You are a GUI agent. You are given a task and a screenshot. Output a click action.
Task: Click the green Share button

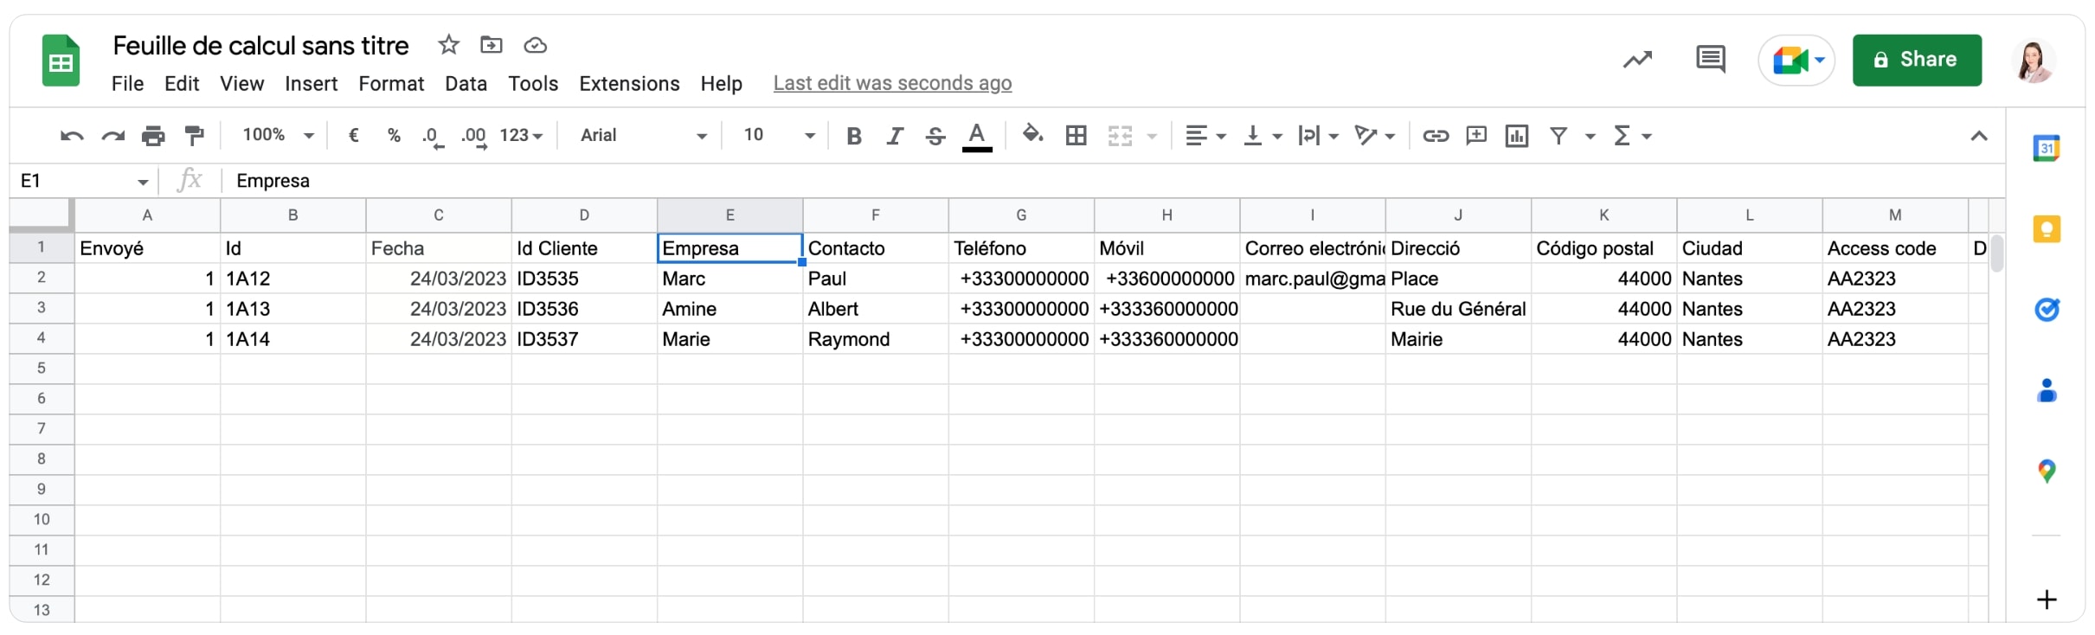[1916, 60]
